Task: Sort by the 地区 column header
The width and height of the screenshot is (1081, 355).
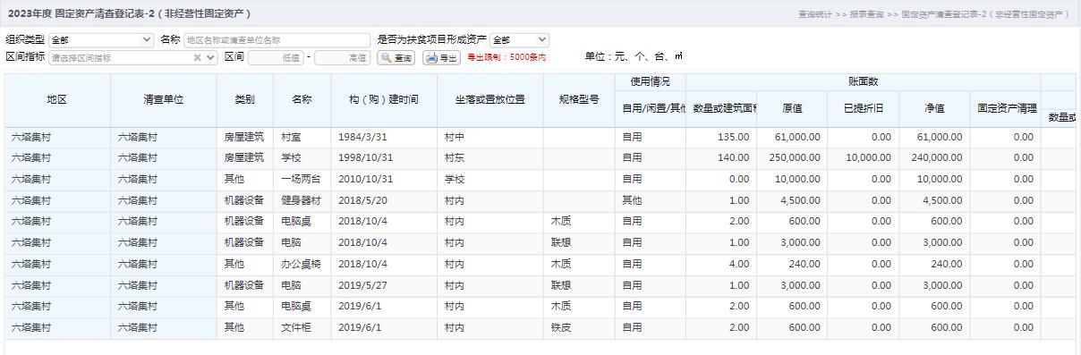Action: (57, 100)
